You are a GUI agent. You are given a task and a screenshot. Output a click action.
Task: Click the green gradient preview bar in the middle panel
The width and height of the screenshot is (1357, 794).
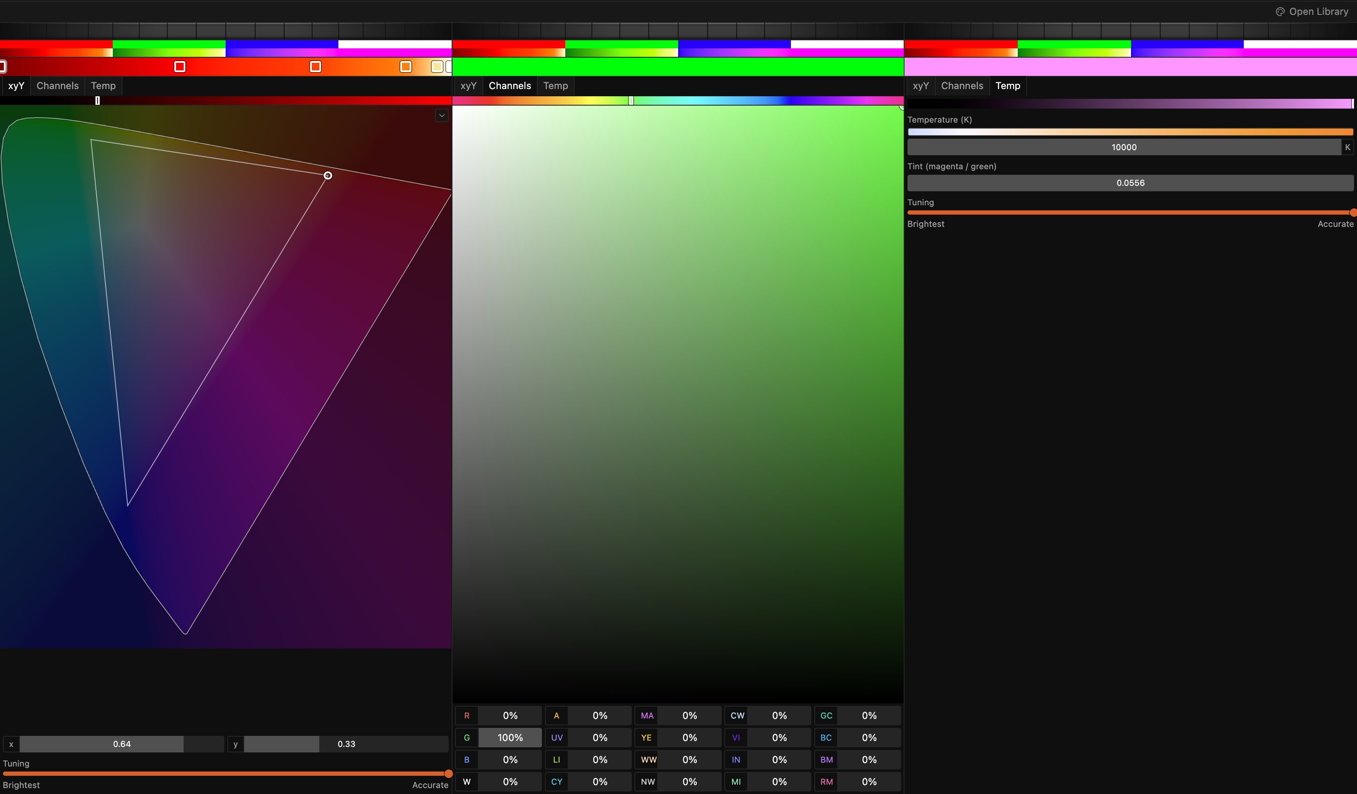678,67
